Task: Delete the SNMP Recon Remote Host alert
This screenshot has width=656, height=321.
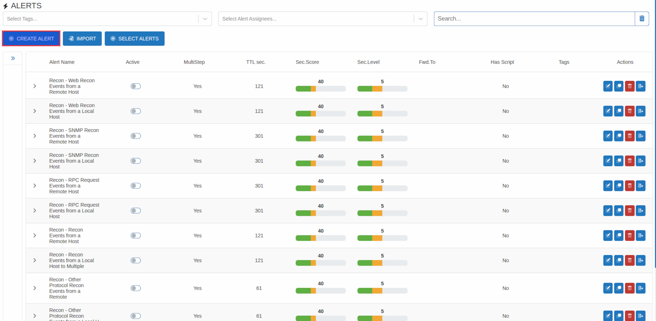Action: point(629,136)
